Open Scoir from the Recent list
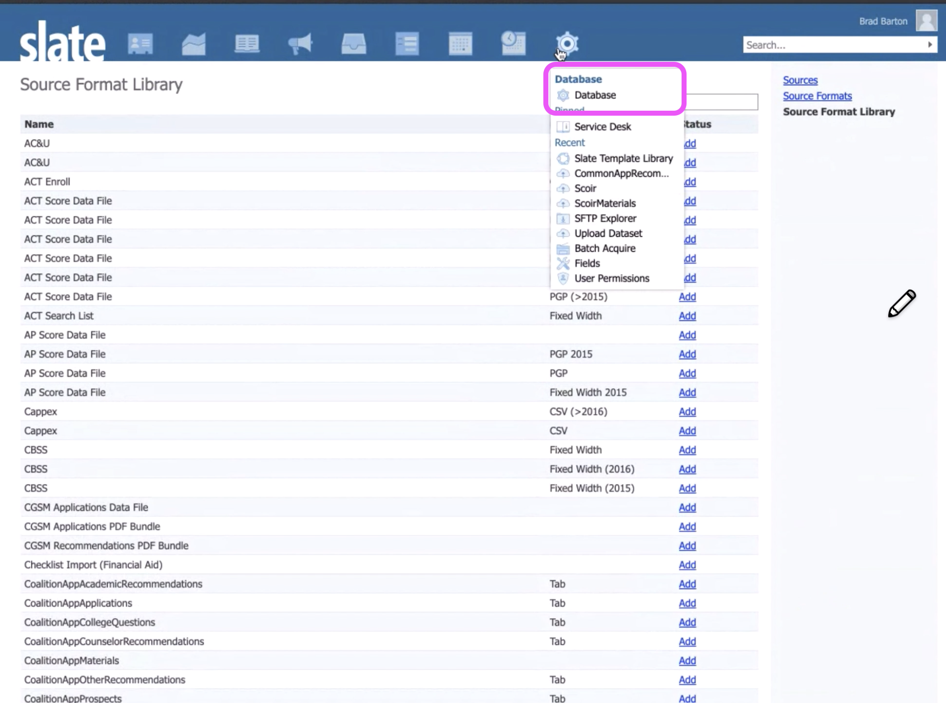This screenshot has height=703, width=946. click(585, 188)
